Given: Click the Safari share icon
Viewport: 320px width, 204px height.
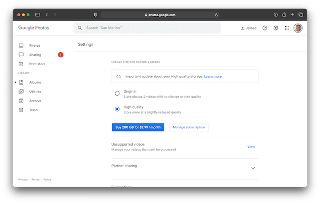Looking at the screenshot, I should coord(284,15).
